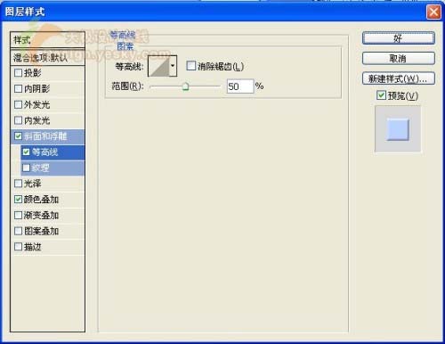This screenshot has height=344, width=445.
Task: Select the 样式 styles list header
Action: click(47, 40)
